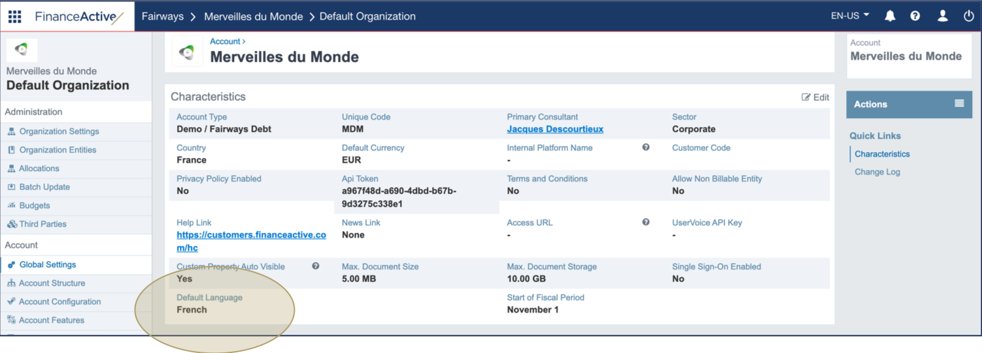Image resolution: width=982 pixels, height=353 pixels.
Task: Click the Default Language value French
Action: [x=192, y=309]
